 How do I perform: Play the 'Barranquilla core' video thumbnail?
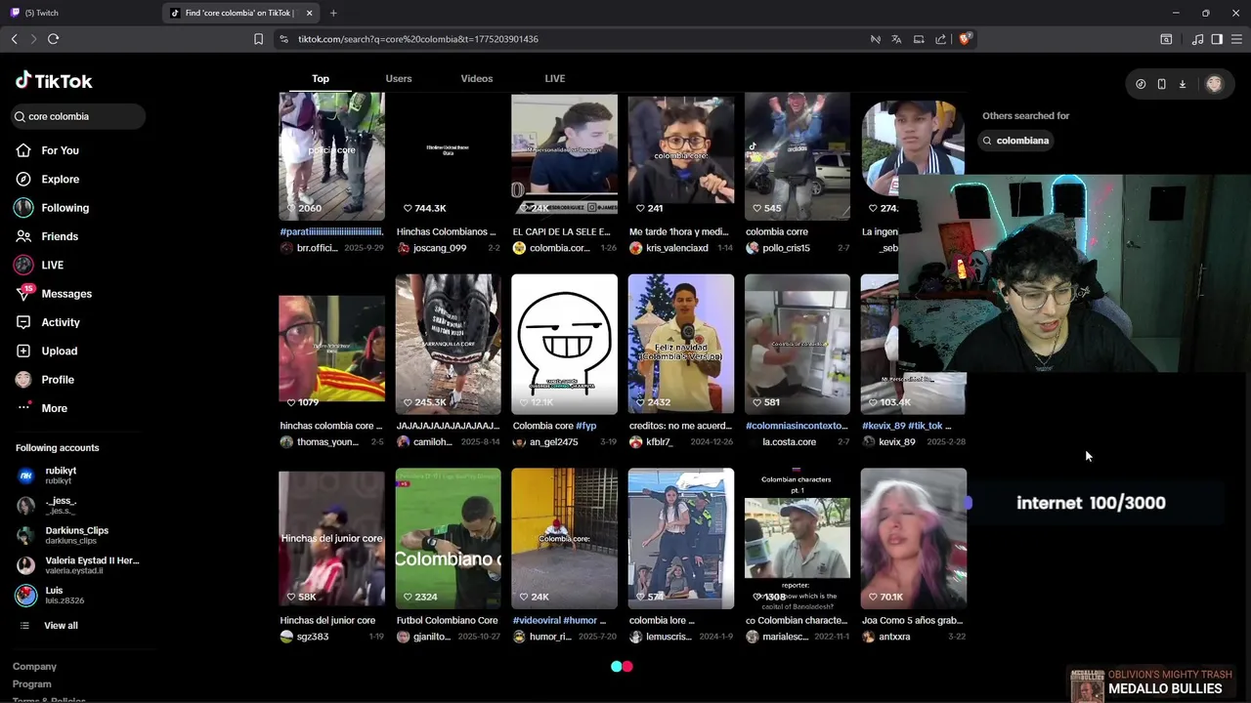(448, 344)
